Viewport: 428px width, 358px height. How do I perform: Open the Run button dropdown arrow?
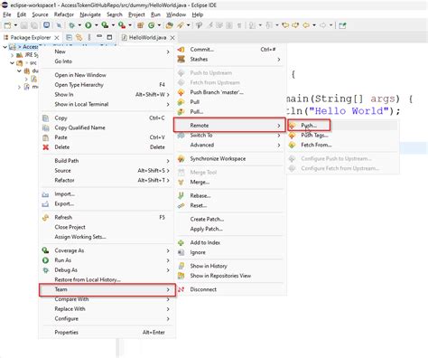[97, 25]
